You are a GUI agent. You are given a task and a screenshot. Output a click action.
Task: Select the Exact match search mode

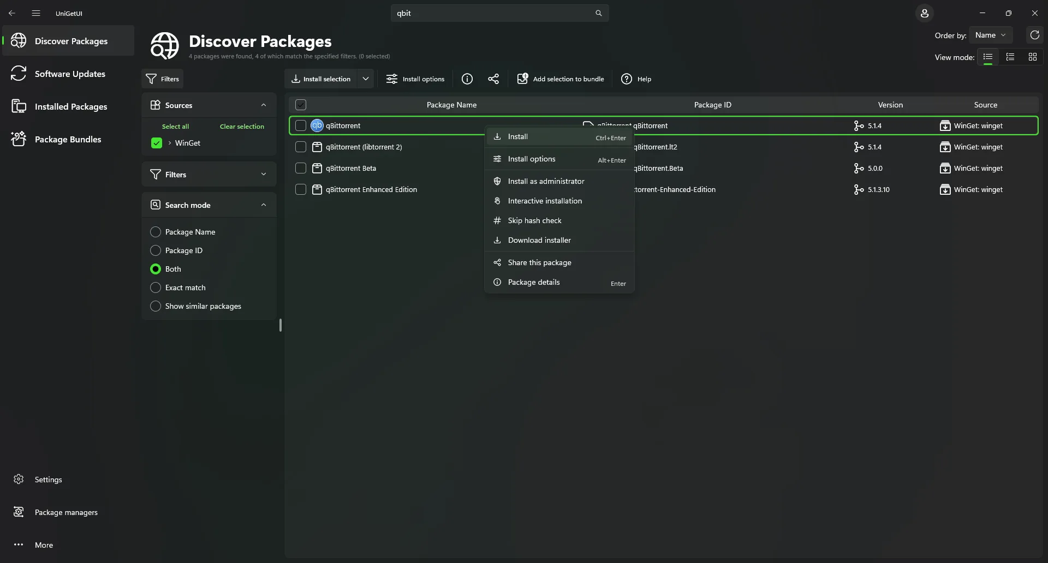(156, 288)
